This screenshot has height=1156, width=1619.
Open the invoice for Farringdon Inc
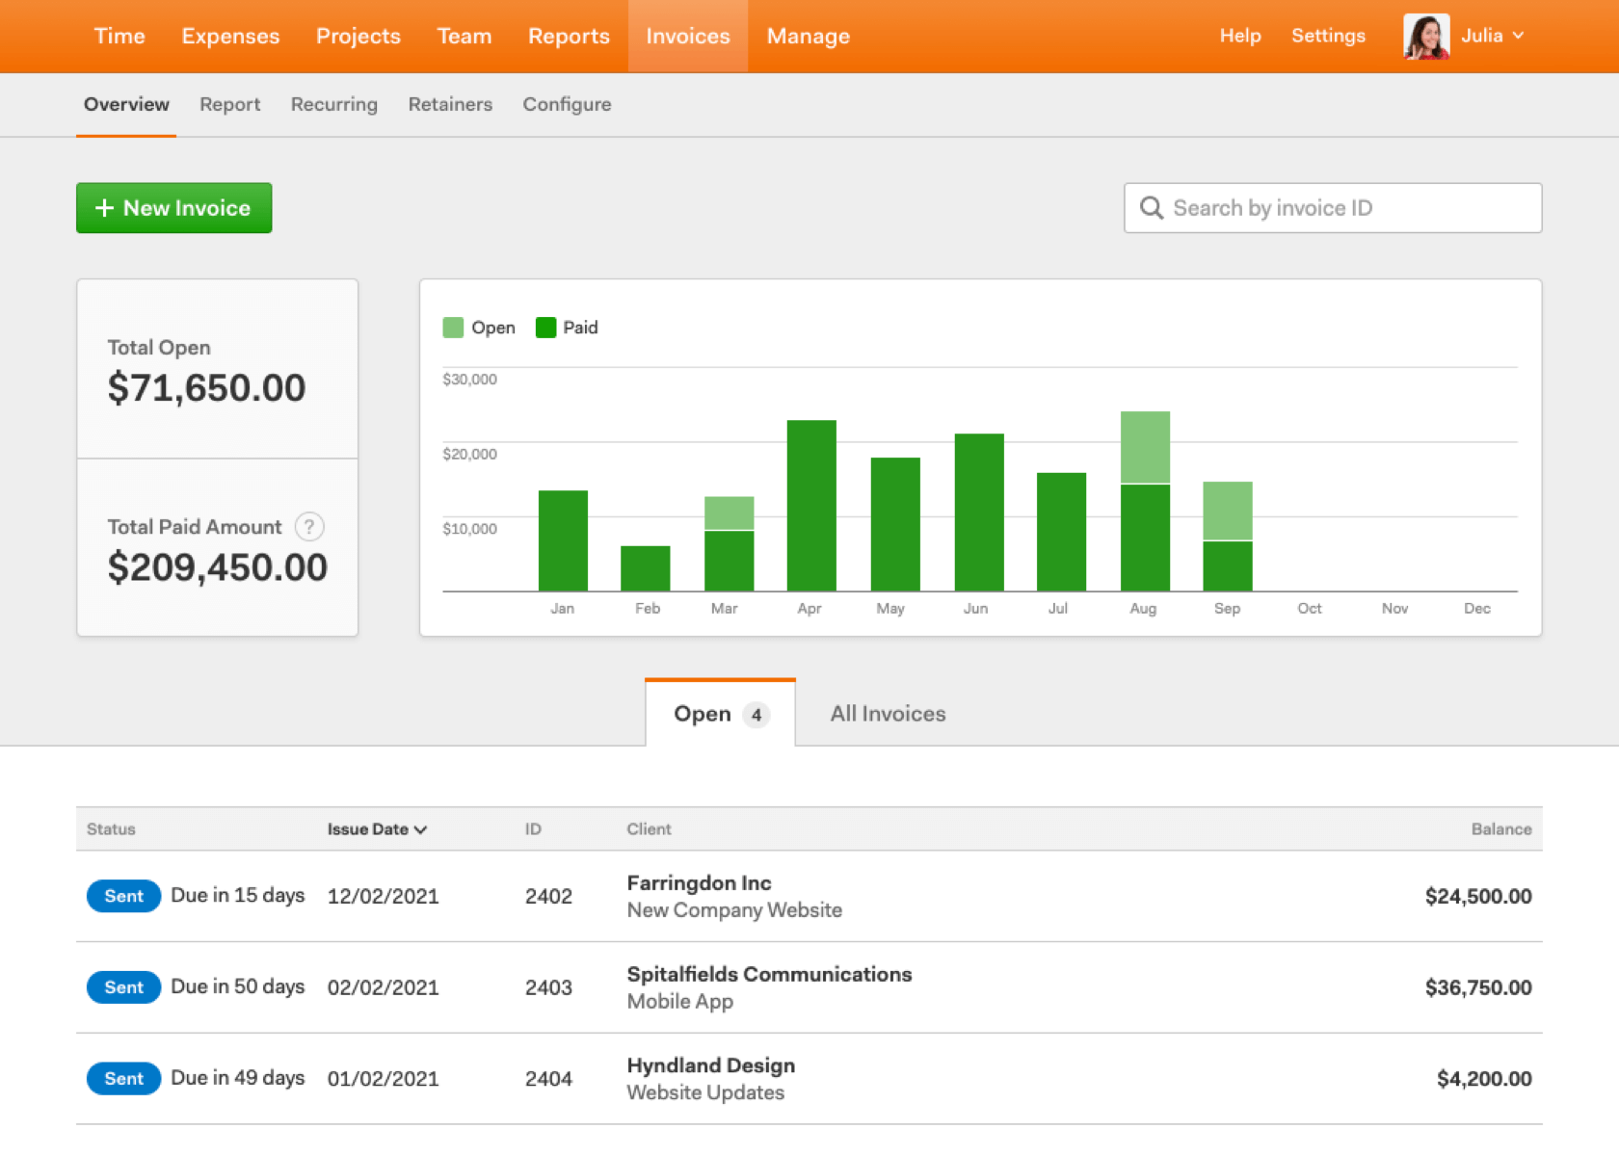[699, 883]
